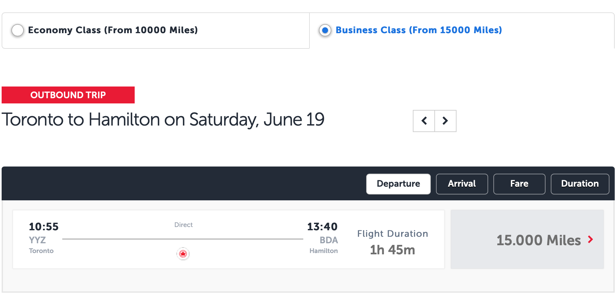615x294 pixels.
Task: Sort flights by Departure
Action: tap(398, 184)
